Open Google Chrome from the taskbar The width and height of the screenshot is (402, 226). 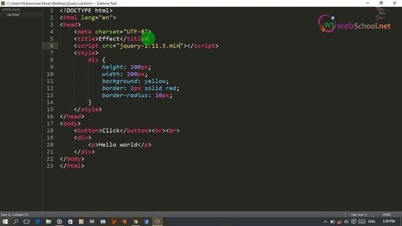point(136,222)
